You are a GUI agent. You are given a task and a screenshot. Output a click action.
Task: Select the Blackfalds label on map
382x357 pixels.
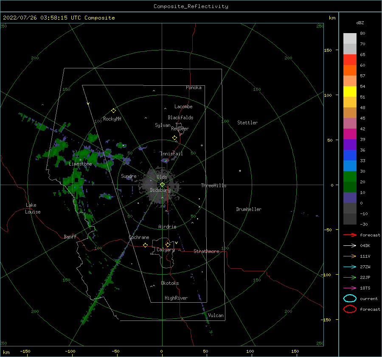[x=180, y=118]
